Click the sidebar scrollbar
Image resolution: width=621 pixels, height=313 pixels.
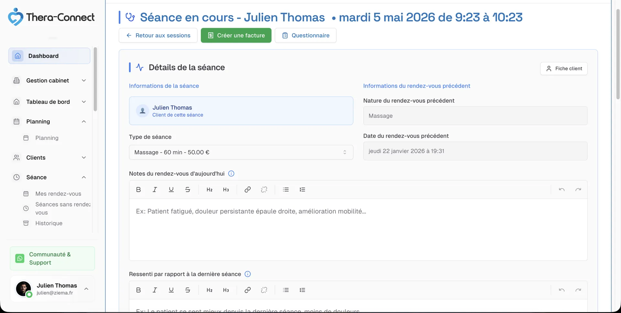pyautogui.click(x=95, y=79)
